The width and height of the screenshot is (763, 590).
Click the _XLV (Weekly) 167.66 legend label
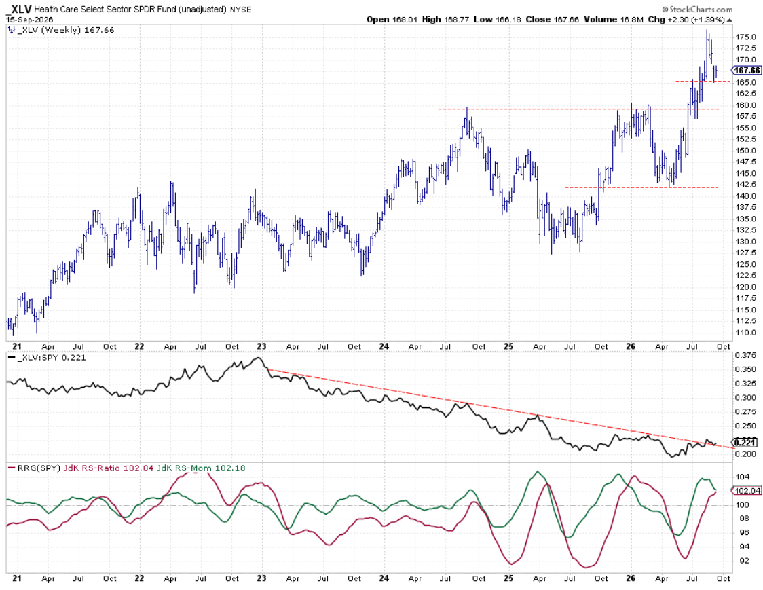pos(66,30)
